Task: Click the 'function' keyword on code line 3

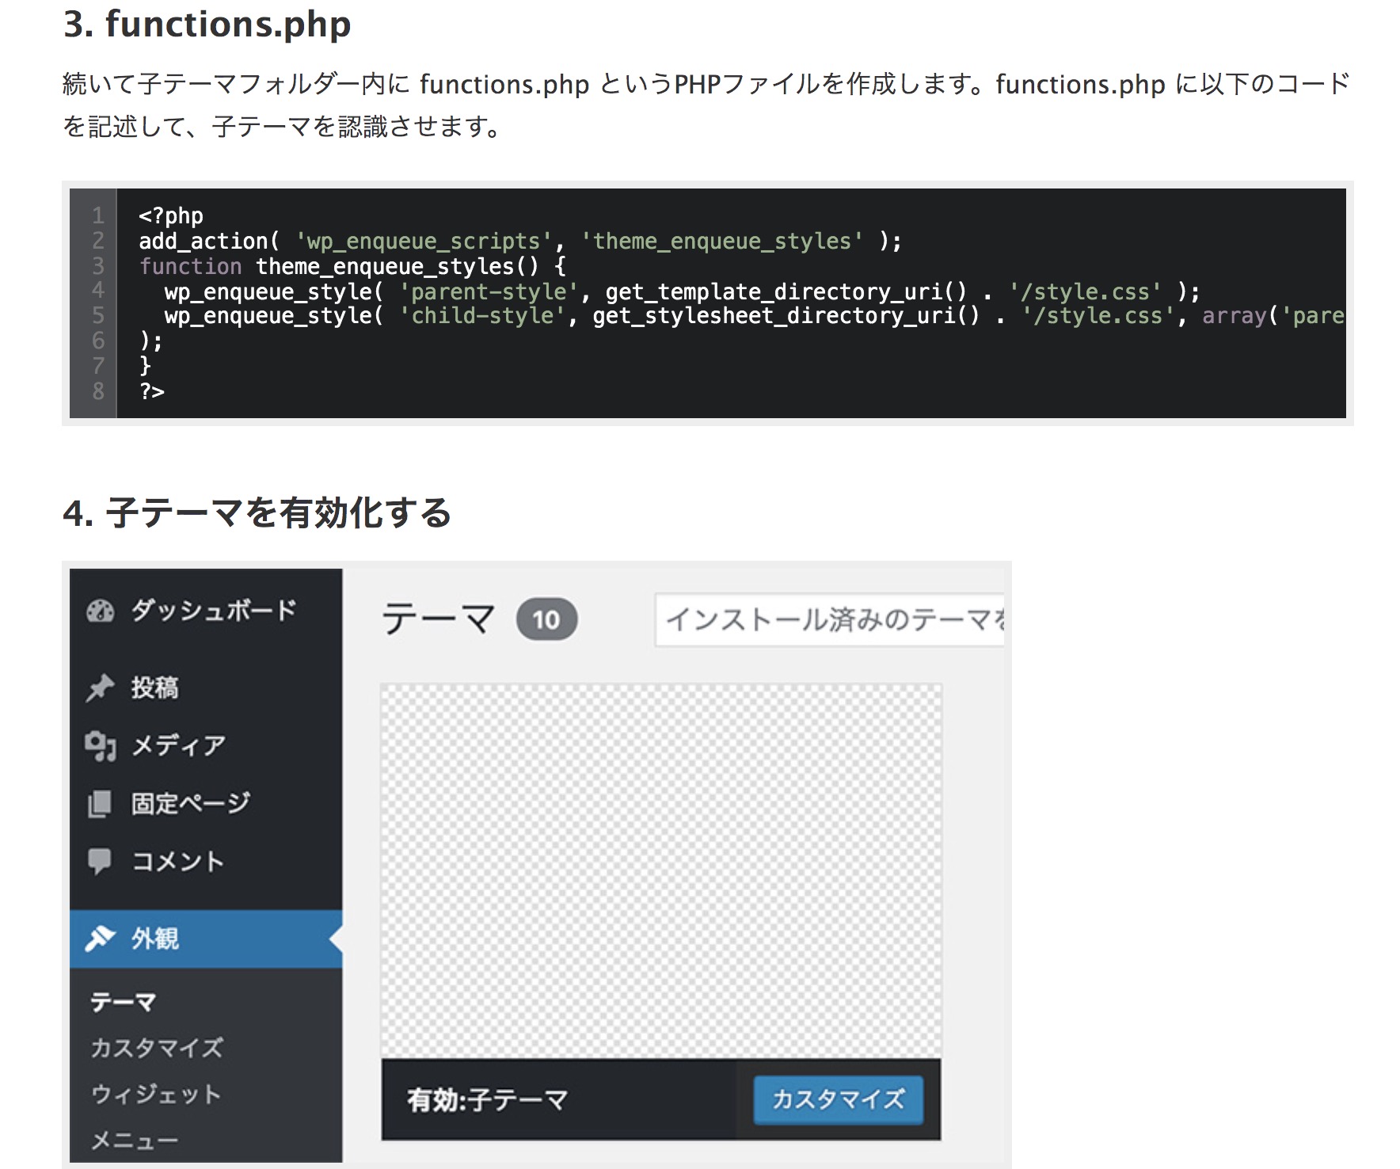Action: pos(190,266)
